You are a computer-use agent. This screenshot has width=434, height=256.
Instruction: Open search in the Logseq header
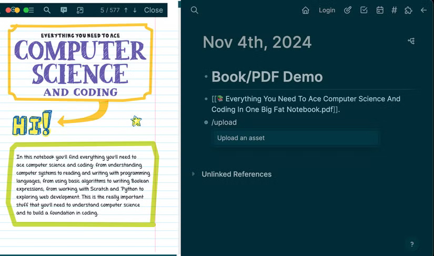point(194,10)
